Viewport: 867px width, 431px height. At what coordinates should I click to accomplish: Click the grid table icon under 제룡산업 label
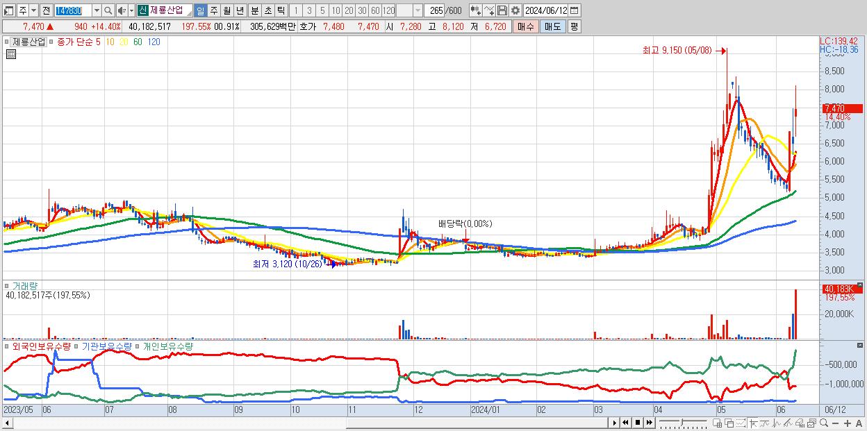pos(11,55)
